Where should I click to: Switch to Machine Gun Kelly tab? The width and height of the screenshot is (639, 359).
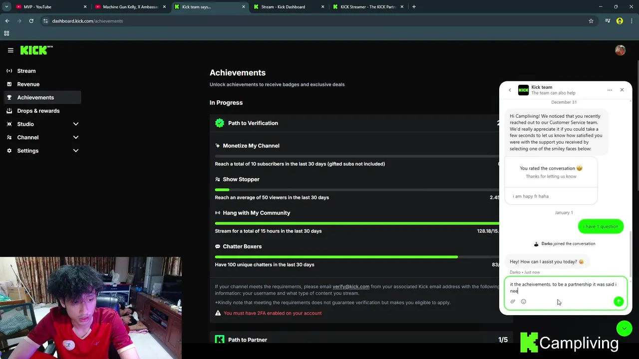pos(130,7)
